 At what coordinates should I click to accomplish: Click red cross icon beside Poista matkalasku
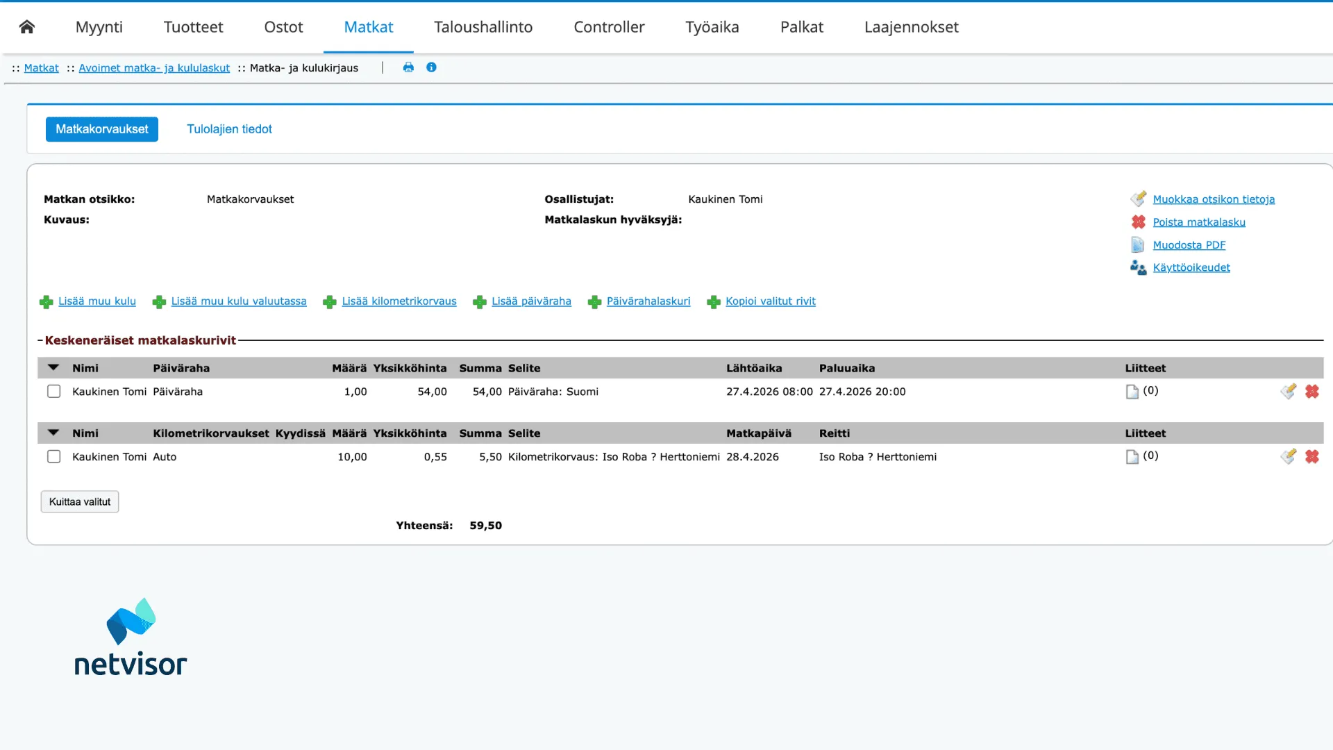point(1138,222)
